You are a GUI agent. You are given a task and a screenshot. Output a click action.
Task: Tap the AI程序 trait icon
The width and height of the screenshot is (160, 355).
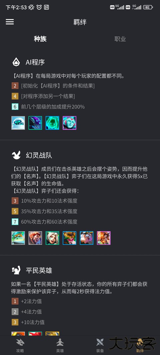click(16, 62)
